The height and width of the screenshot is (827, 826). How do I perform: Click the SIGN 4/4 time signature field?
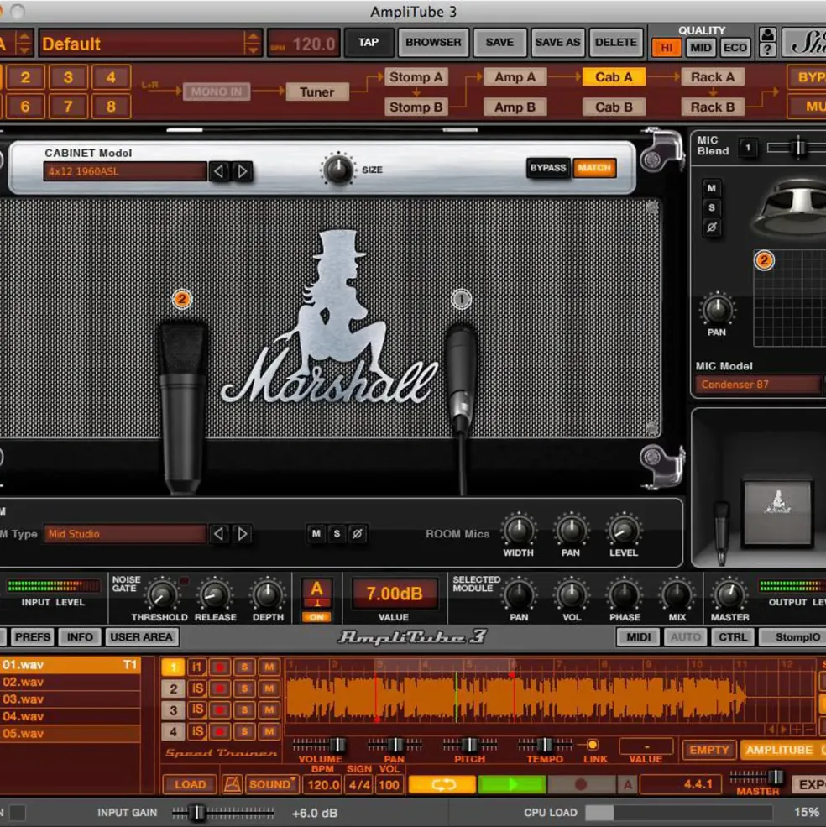pos(359,784)
